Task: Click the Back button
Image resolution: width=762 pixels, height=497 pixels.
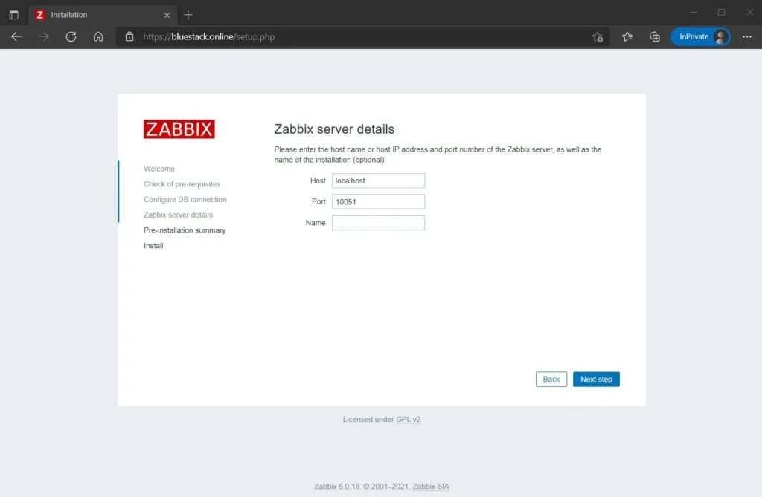Action: coord(551,379)
